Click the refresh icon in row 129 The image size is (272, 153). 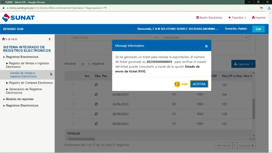(96, 114)
